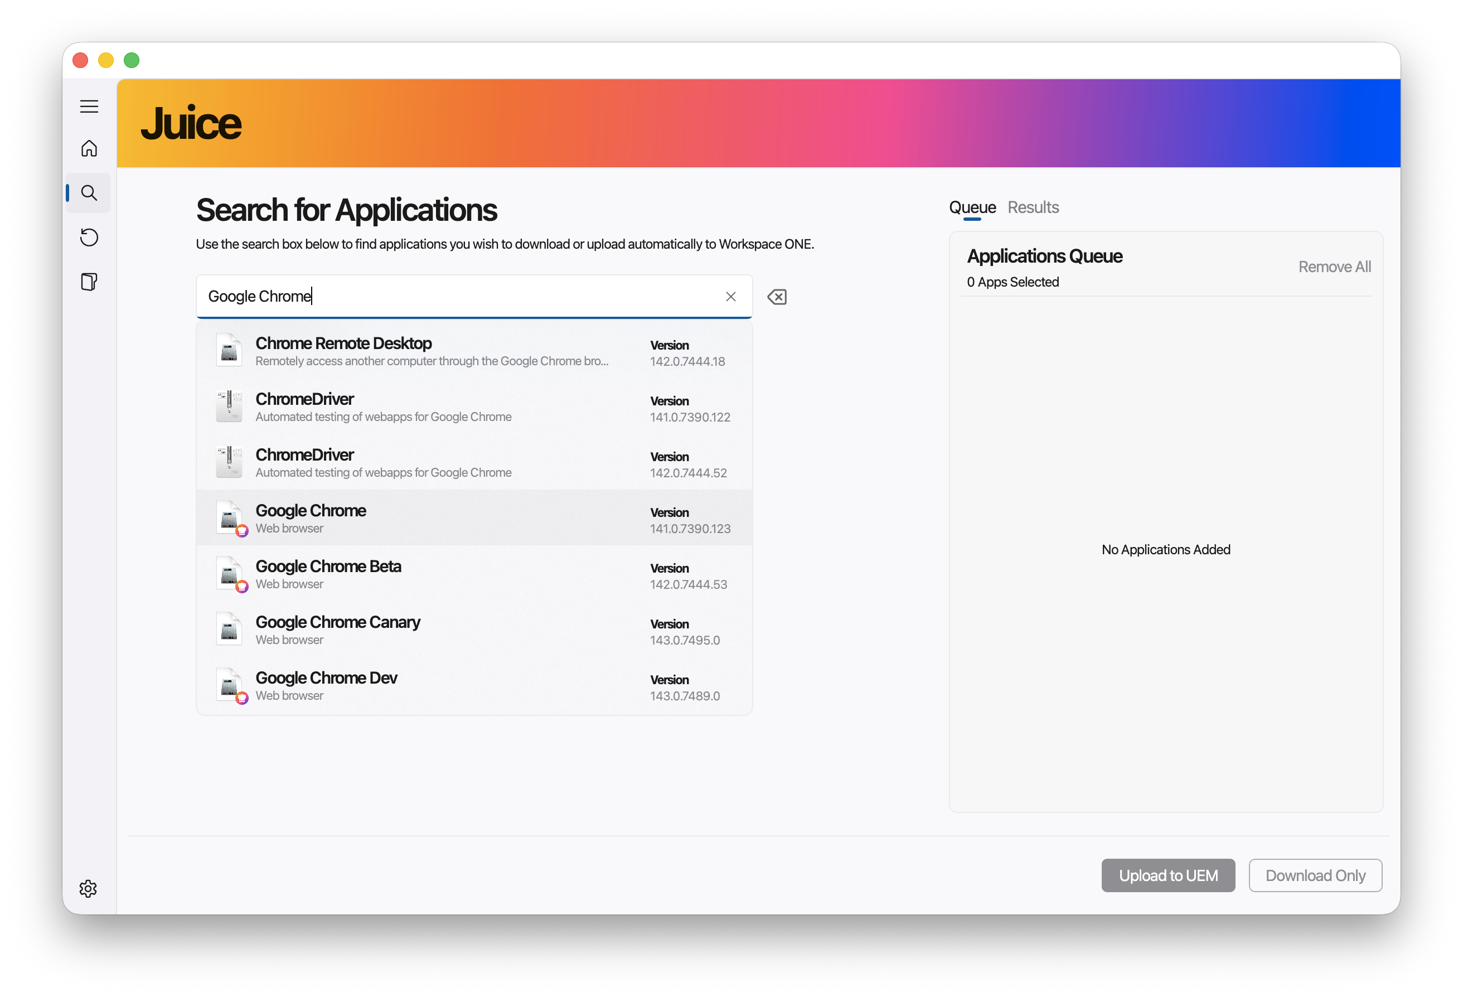The width and height of the screenshot is (1463, 997).
Task: Choose Google Chrome web browser result
Action: coord(474,519)
